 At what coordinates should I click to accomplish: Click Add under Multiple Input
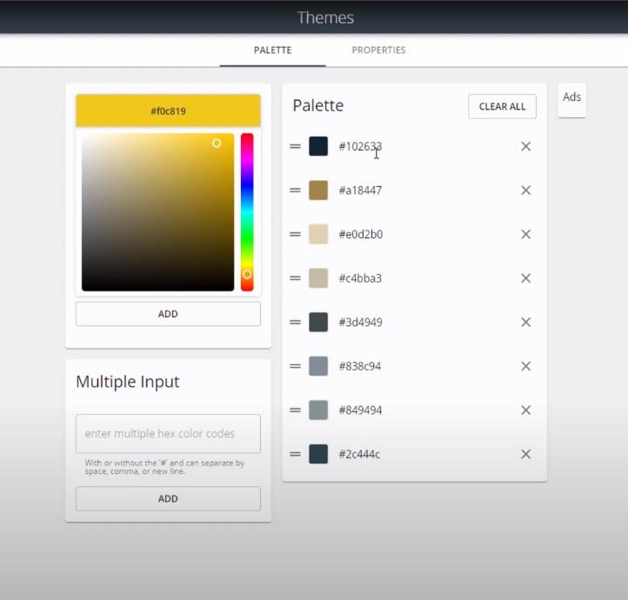pos(168,499)
